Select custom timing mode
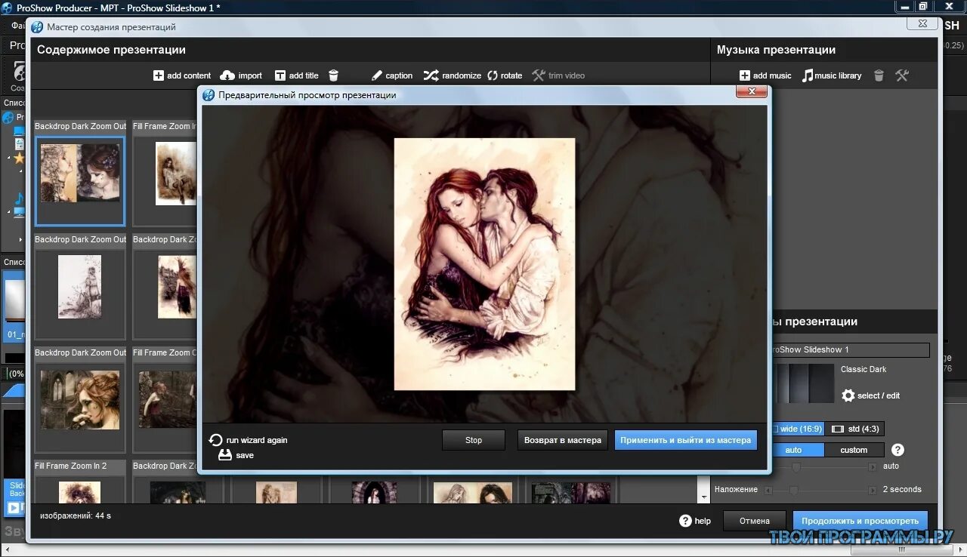This screenshot has height=557, width=967. click(854, 450)
